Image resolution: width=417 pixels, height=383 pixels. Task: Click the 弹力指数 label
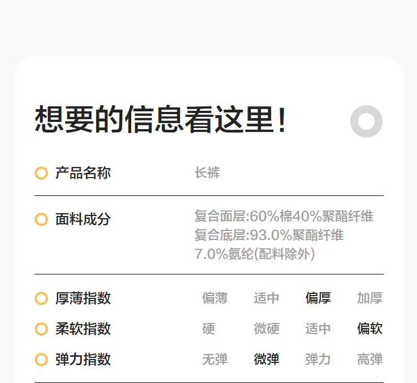click(83, 359)
